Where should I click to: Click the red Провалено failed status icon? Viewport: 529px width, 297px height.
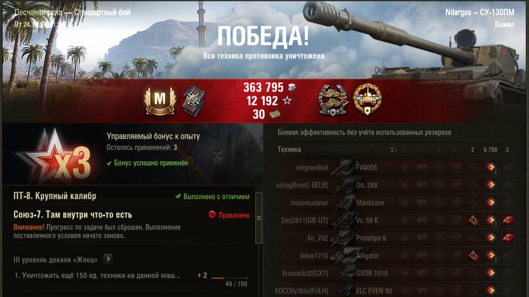[212, 215]
